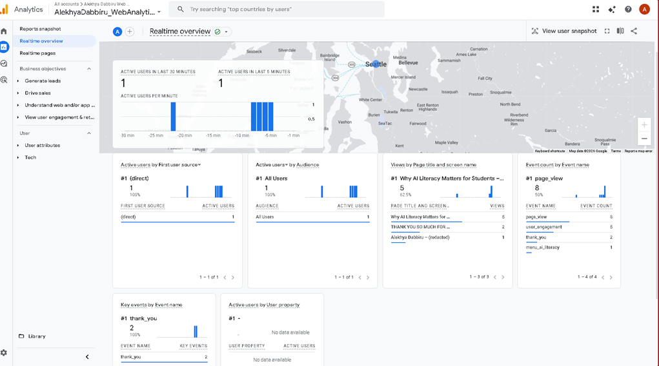This screenshot has width=659, height=366.
Task: Collapse the Business objectives section
Action: [89, 69]
